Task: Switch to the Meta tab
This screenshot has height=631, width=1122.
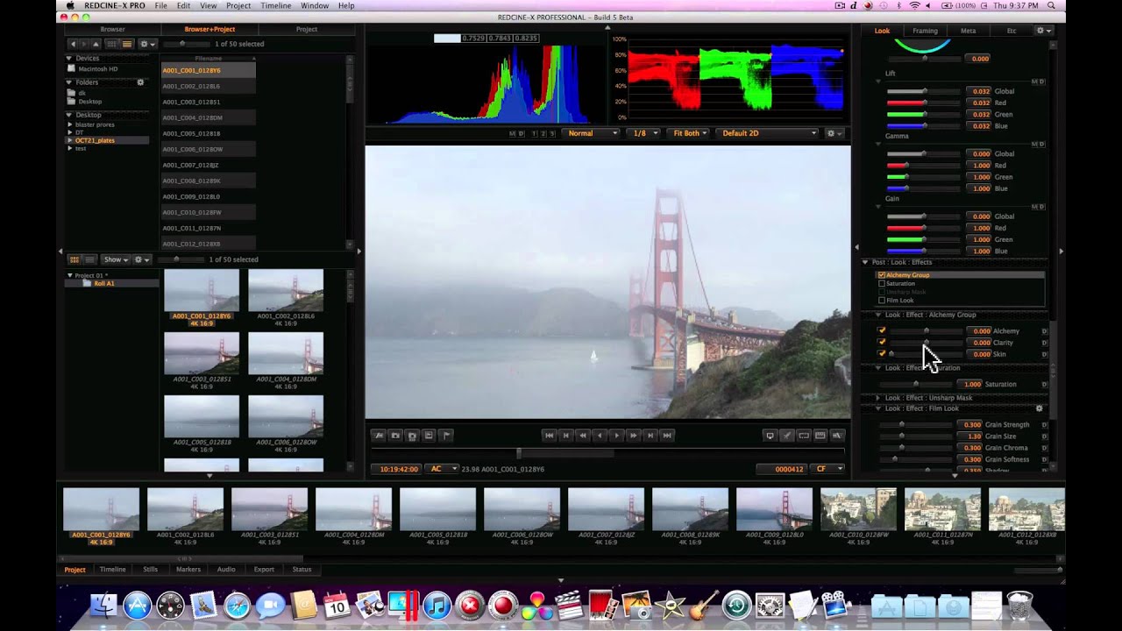Action: [x=968, y=31]
